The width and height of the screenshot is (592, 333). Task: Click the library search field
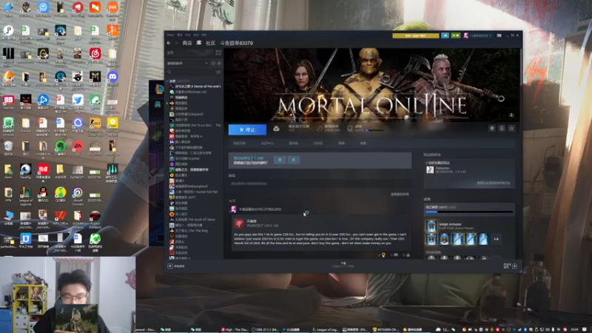pos(191,72)
